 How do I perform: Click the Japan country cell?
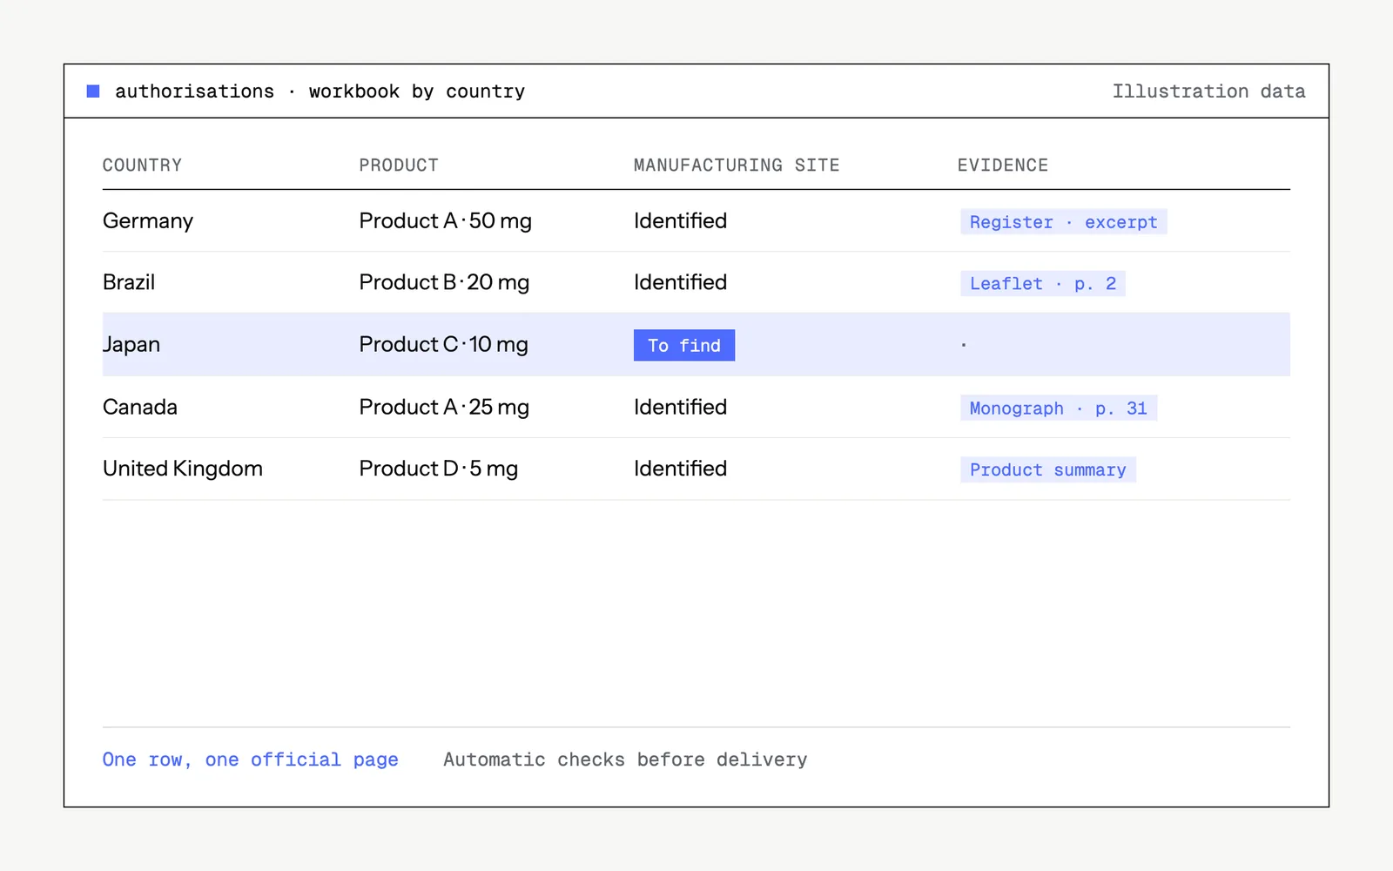tap(131, 345)
